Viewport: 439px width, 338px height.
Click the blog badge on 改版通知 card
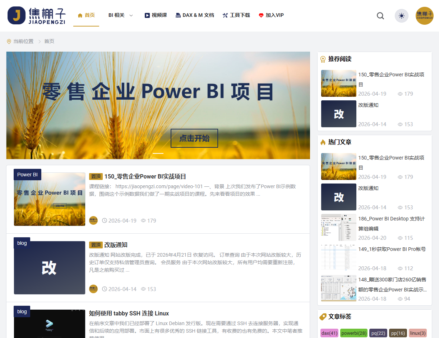(x=22, y=243)
